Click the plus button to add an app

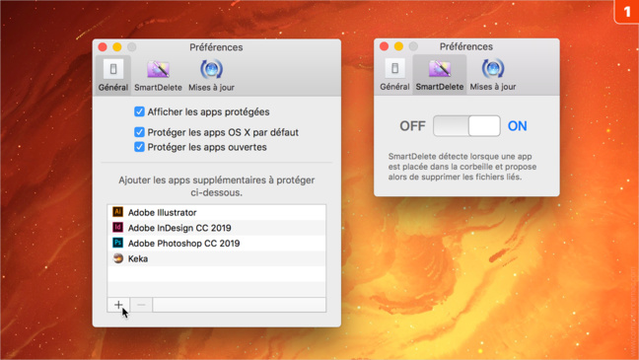click(118, 305)
